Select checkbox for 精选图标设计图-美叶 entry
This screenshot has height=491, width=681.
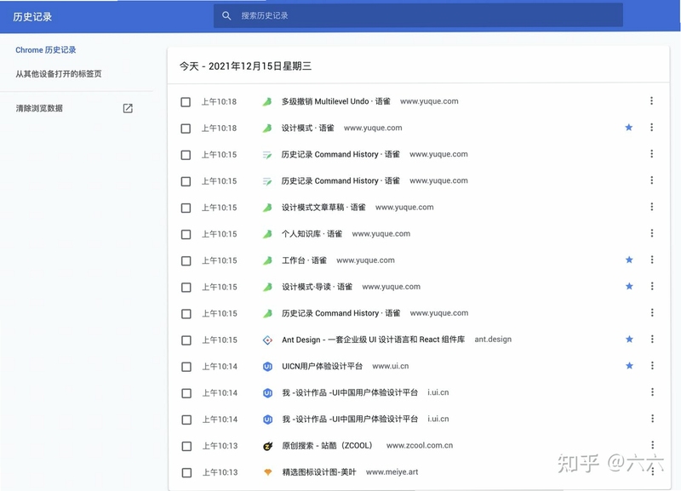coord(186,473)
